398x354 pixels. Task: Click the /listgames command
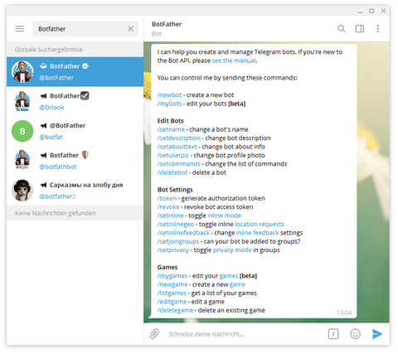[x=172, y=293]
